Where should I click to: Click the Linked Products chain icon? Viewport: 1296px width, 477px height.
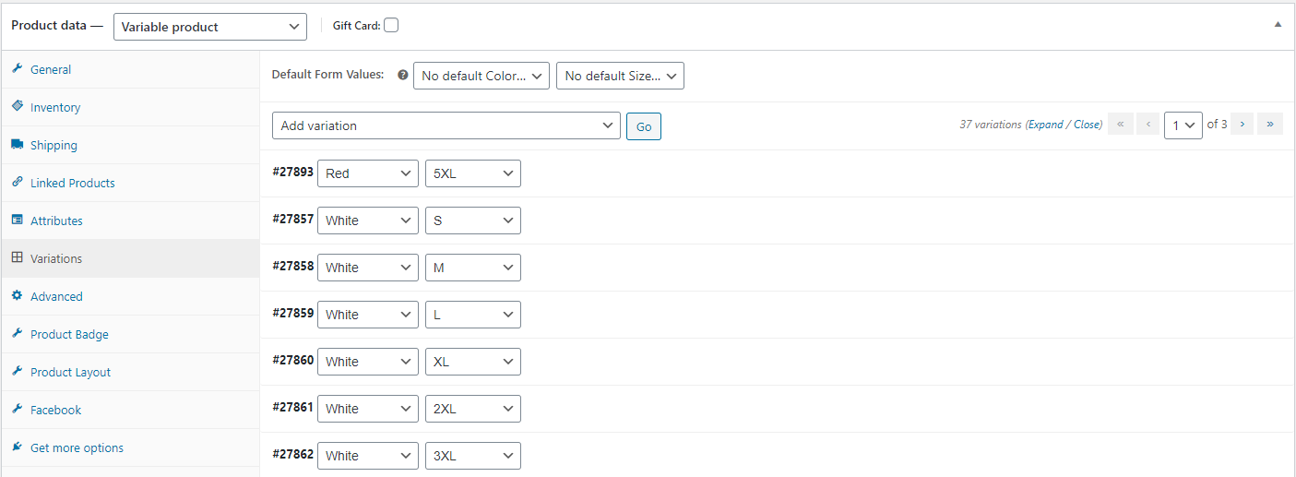click(17, 183)
